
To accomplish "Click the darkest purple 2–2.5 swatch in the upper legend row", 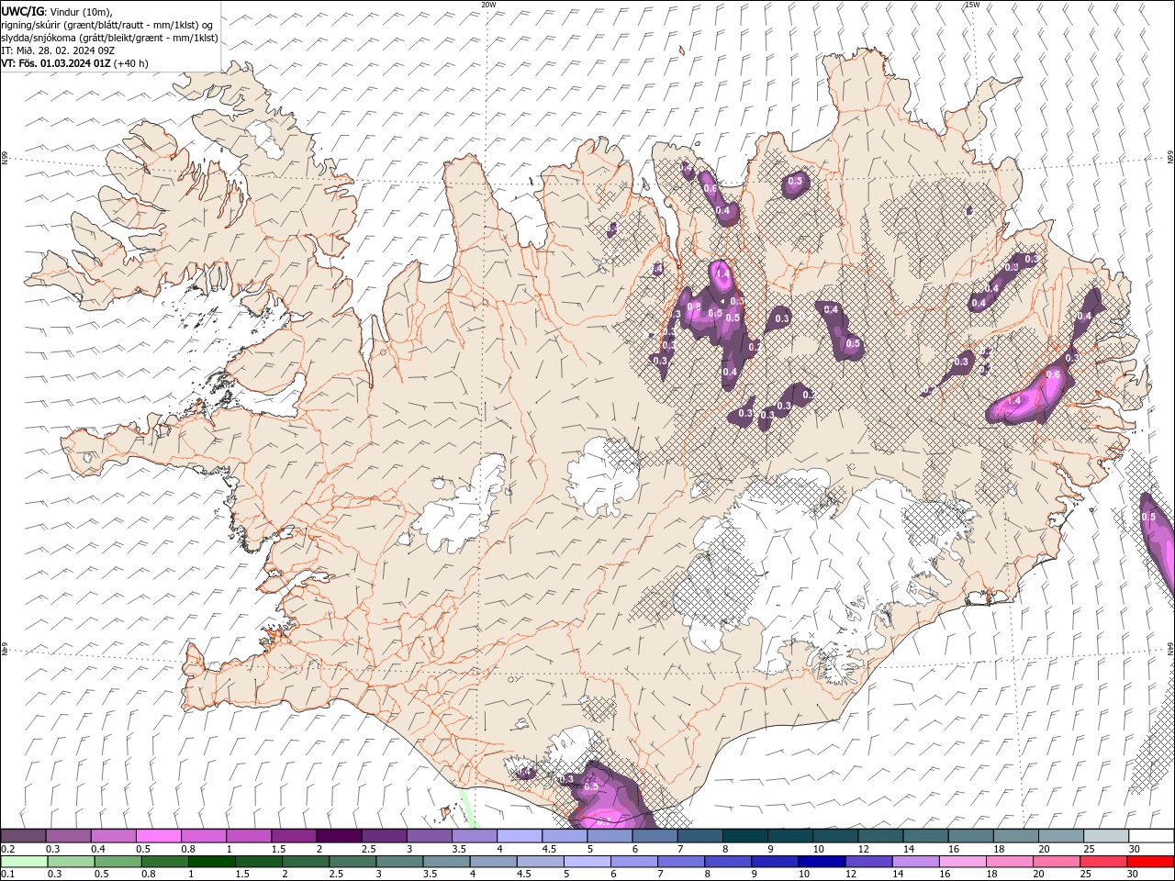I will [338, 836].
